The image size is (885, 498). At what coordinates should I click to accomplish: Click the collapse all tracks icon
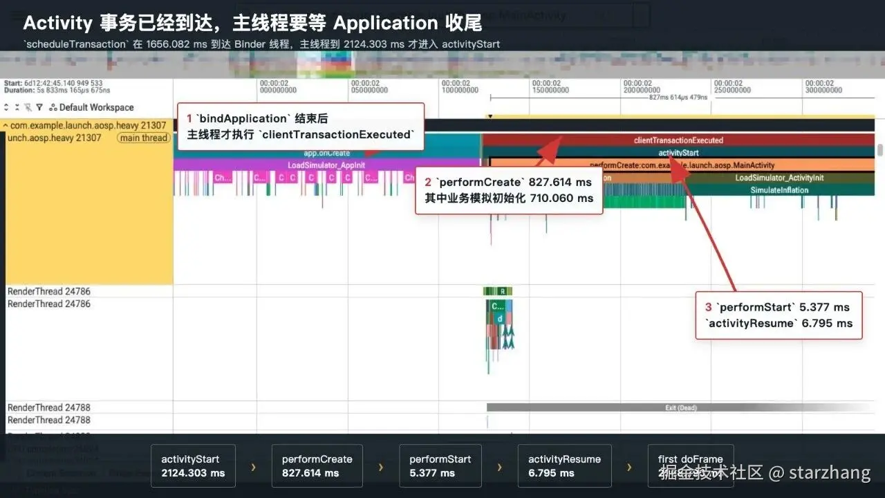(17, 107)
